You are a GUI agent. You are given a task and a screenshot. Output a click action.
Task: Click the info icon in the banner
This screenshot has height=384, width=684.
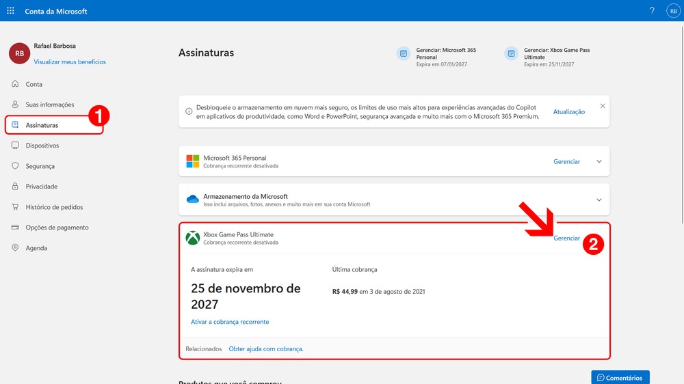click(189, 111)
